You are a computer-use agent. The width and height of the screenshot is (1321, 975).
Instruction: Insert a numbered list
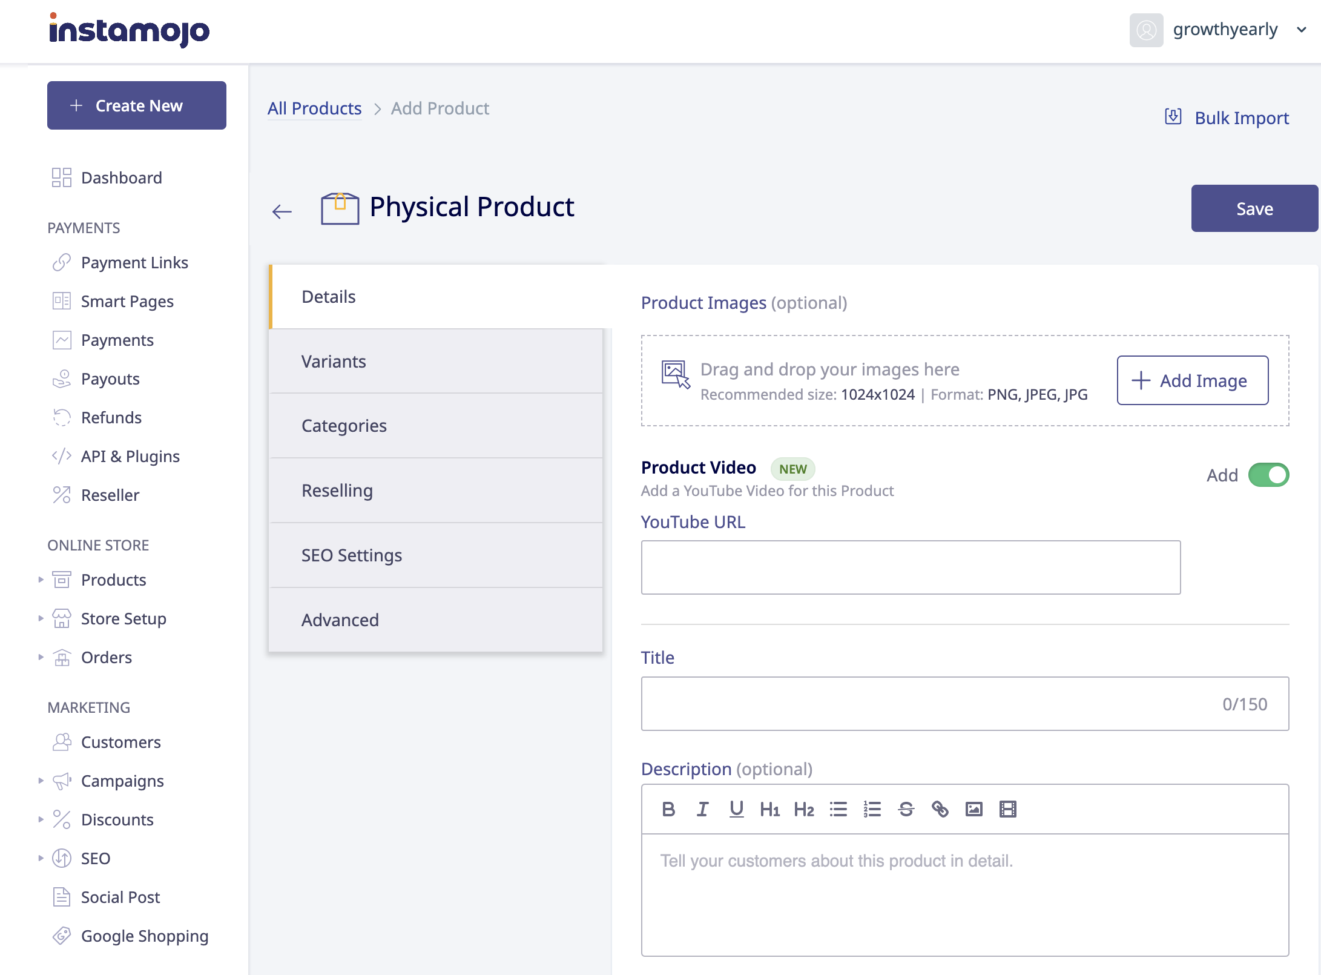pos(872,809)
